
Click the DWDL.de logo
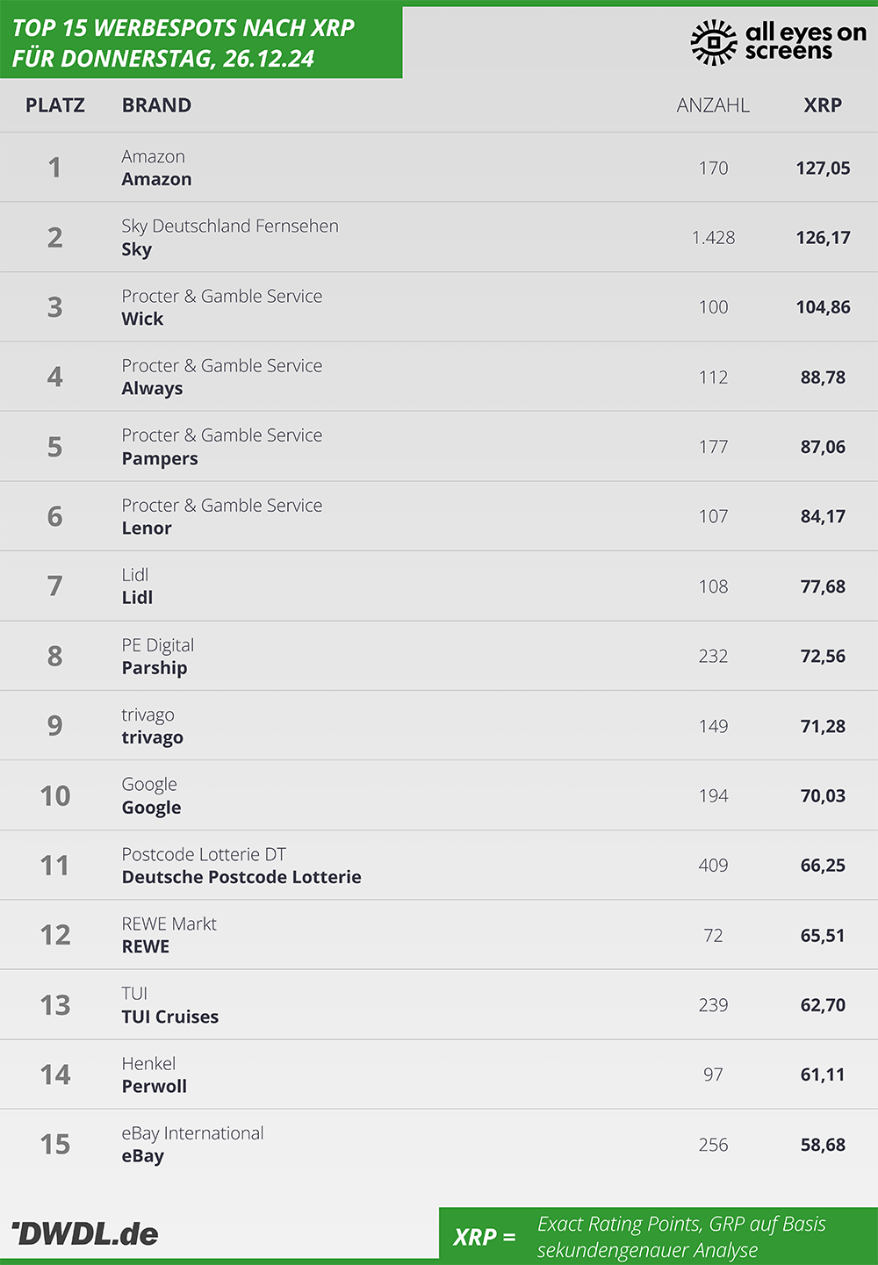[84, 1233]
